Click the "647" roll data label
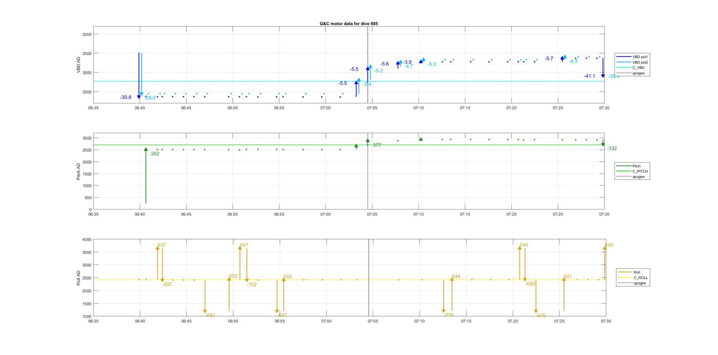718x355 pixels. tap(244, 245)
